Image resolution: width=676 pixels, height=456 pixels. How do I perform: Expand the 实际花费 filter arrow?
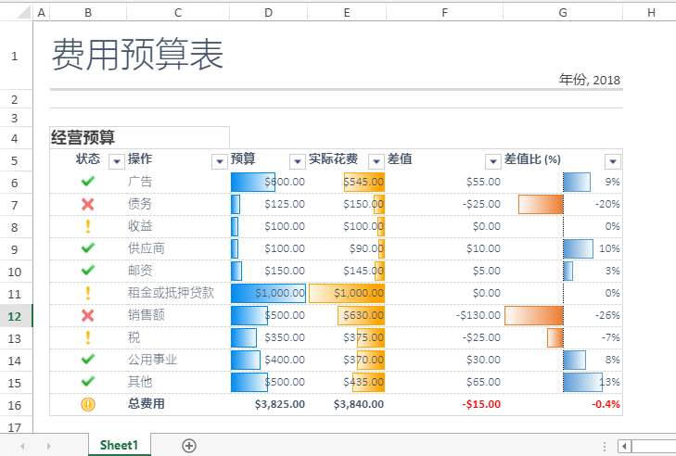tap(376, 161)
